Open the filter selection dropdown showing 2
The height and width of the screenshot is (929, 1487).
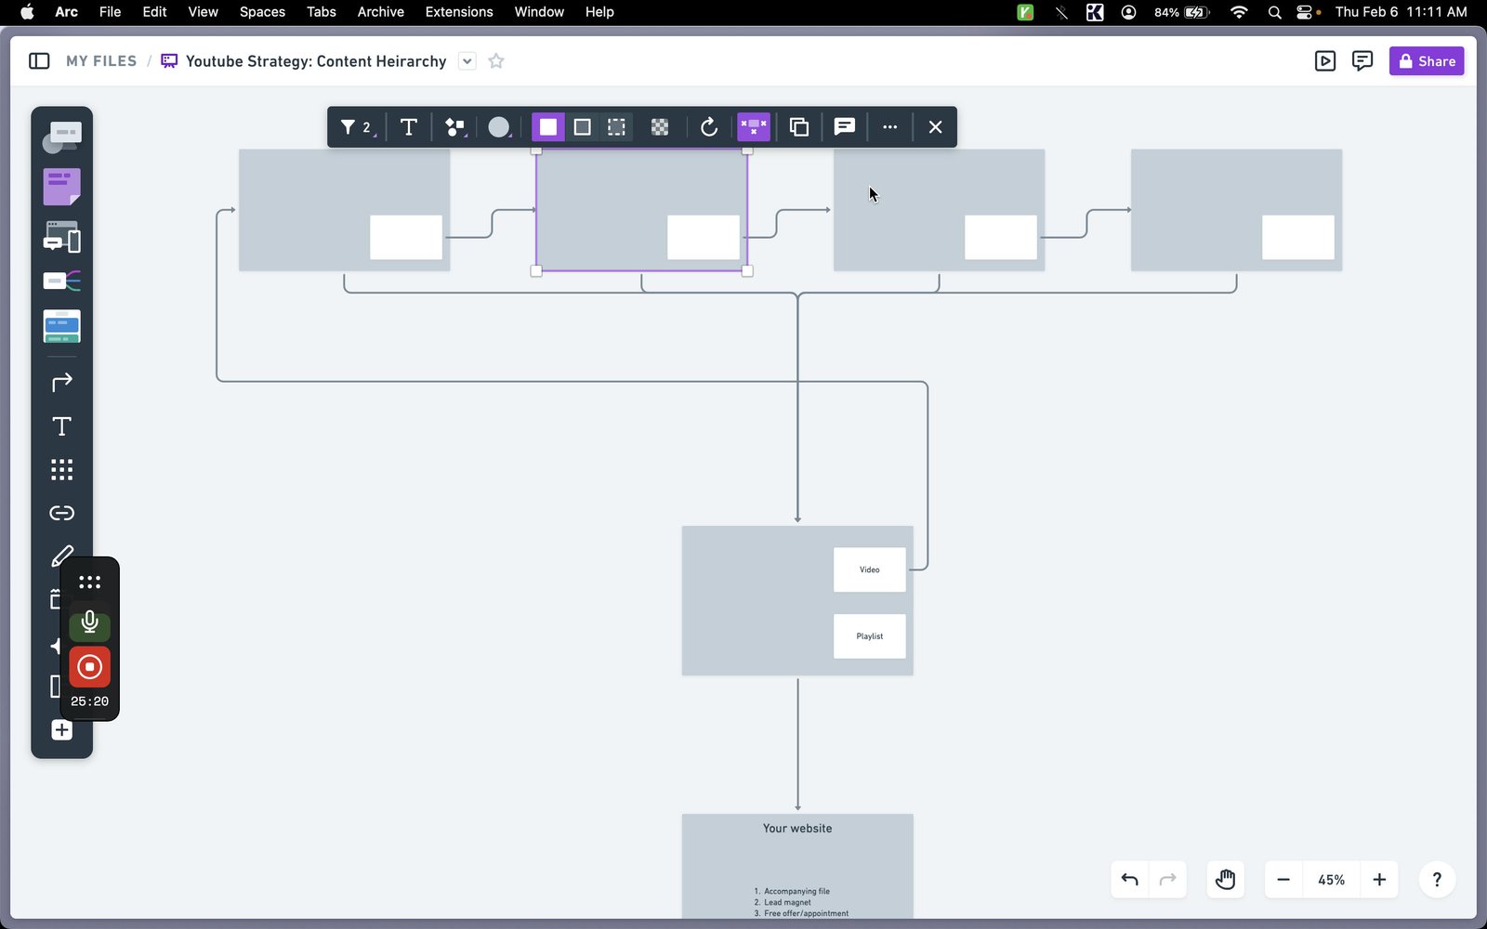tap(356, 127)
